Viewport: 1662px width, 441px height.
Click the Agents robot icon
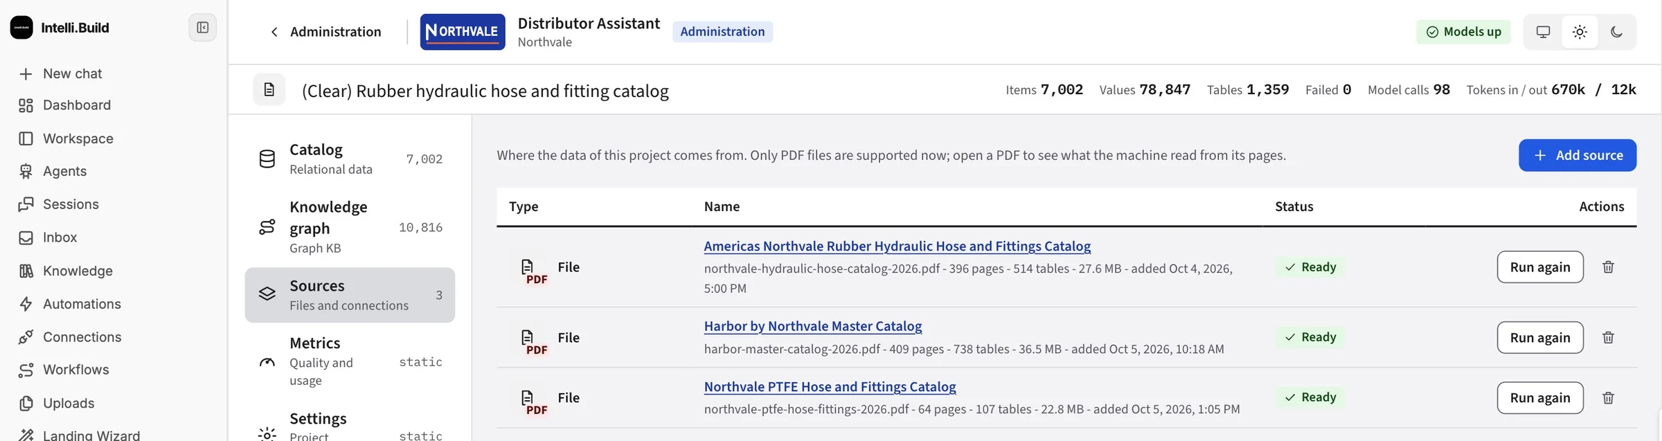[x=26, y=171]
